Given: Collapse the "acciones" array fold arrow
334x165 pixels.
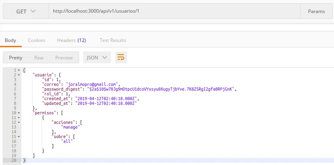Looking at the screenshot, I should pos(19,122).
